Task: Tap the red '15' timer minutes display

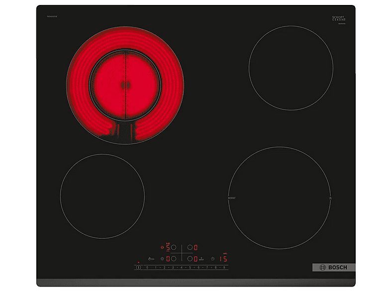Action: pyautogui.click(x=223, y=259)
